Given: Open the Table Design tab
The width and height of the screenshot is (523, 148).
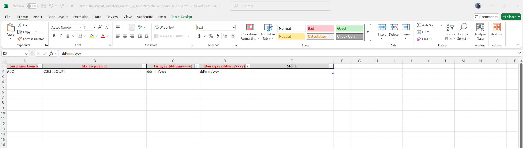Looking at the screenshot, I should click(181, 17).
